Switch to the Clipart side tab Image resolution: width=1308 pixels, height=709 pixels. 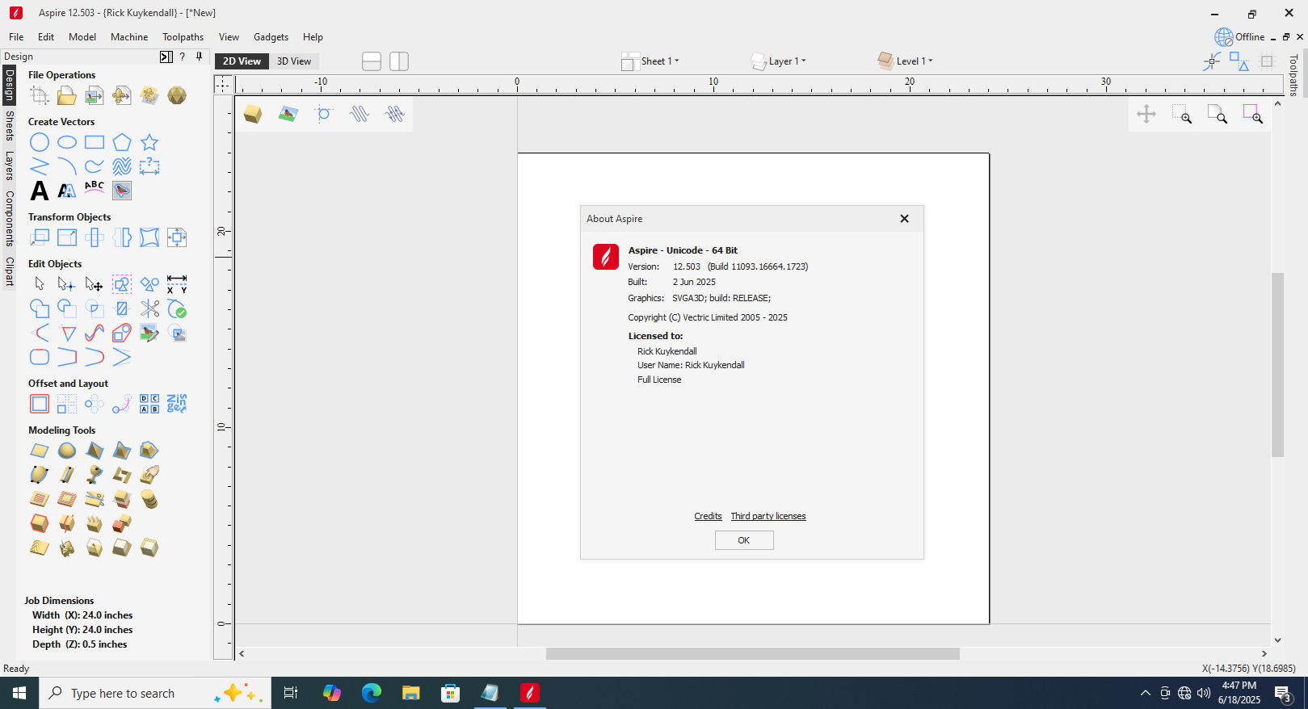pyautogui.click(x=9, y=271)
